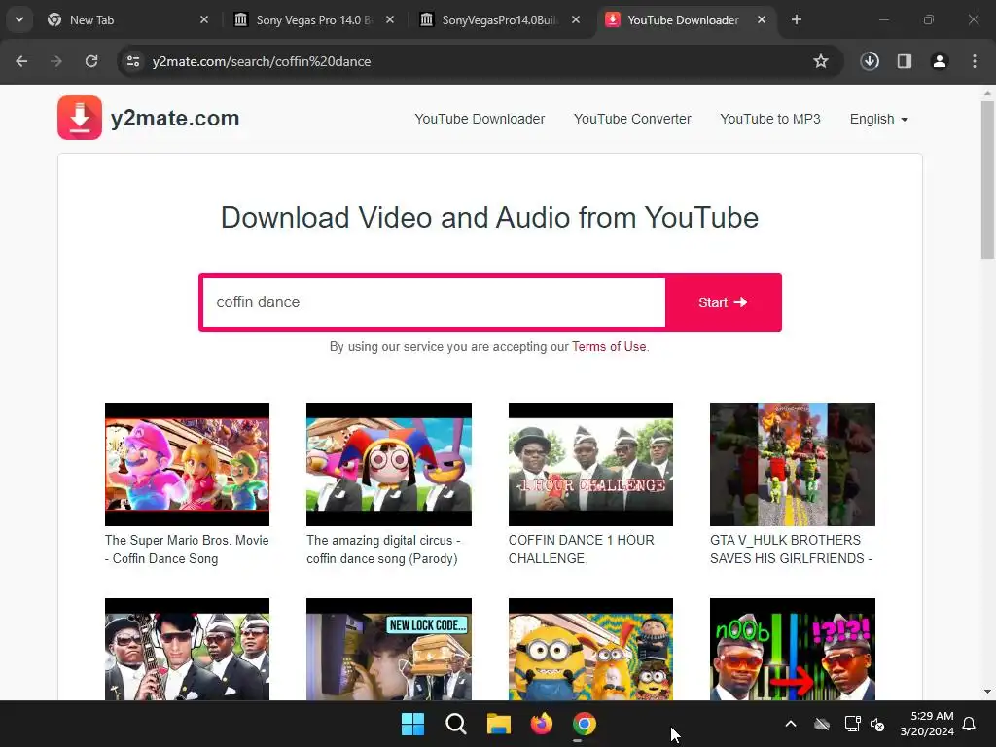Open the tab search dropdown
The width and height of the screenshot is (996, 747).
[x=19, y=19]
